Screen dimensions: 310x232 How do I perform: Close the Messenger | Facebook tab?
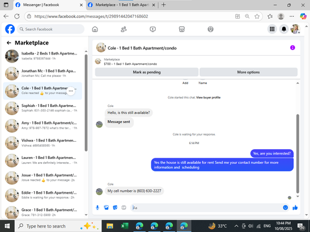click(x=81, y=5)
